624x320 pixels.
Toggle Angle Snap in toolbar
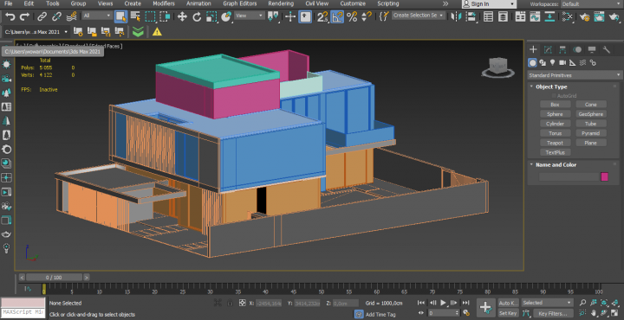pyautogui.click(x=337, y=16)
